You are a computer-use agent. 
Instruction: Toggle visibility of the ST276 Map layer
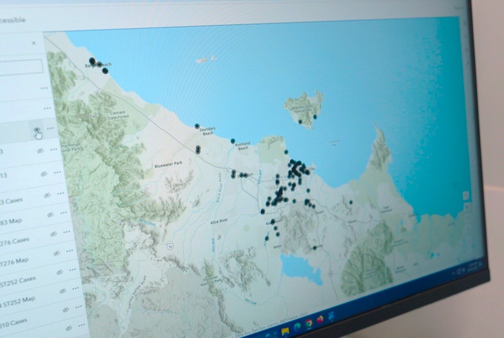coord(57,252)
